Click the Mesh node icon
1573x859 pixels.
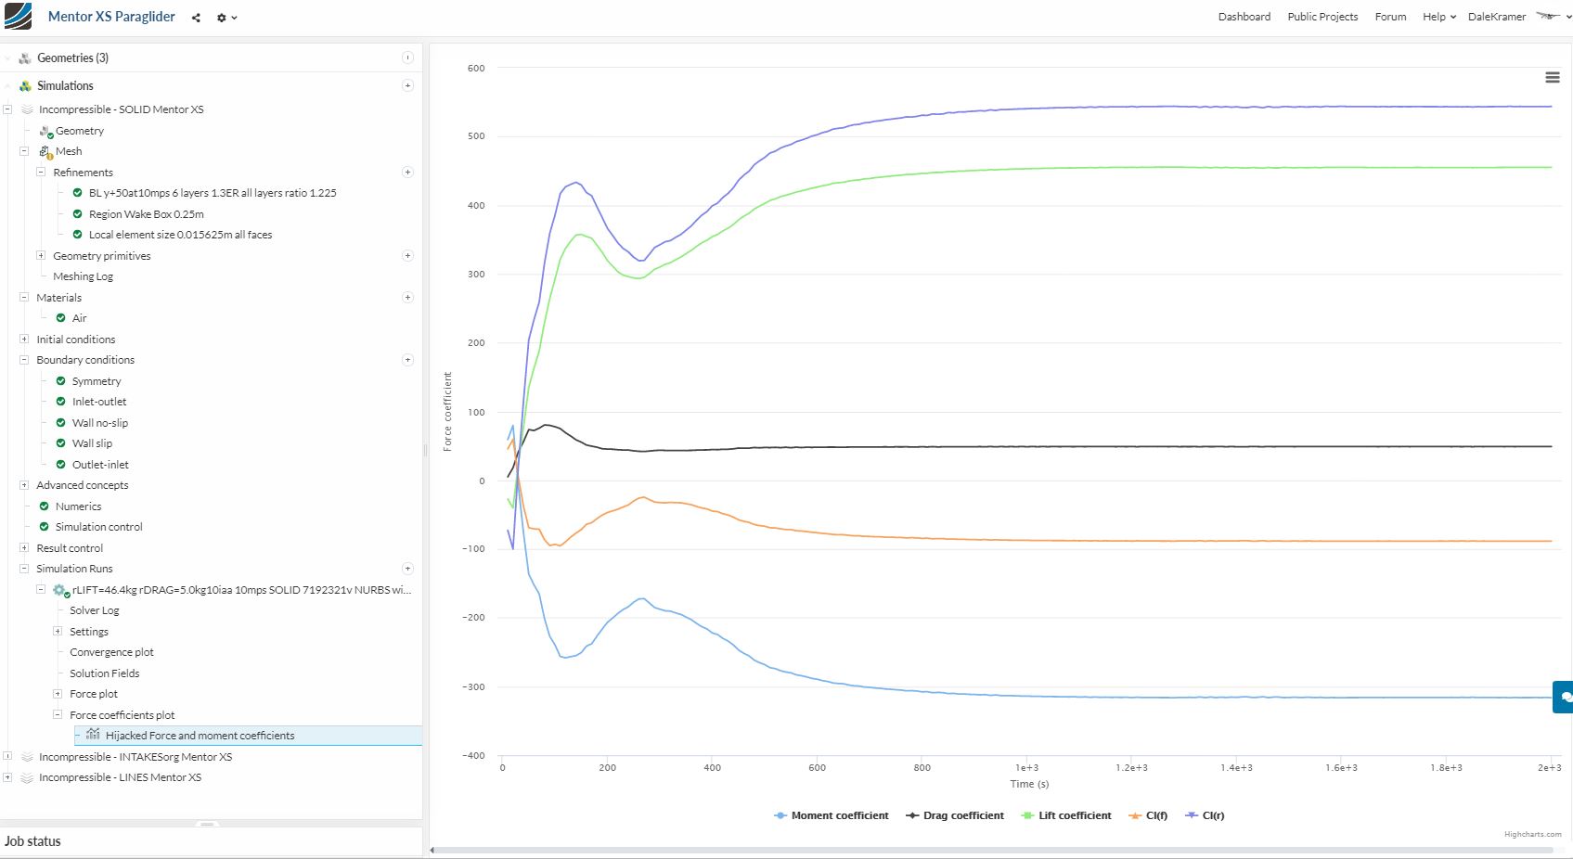coord(45,151)
